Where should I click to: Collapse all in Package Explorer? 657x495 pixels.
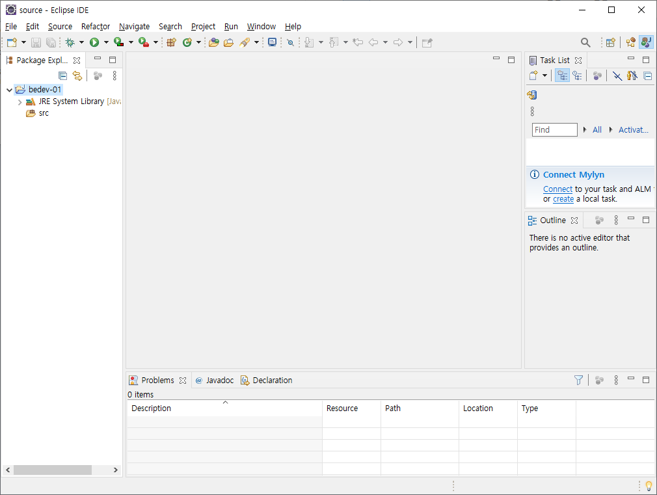pyautogui.click(x=62, y=76)
